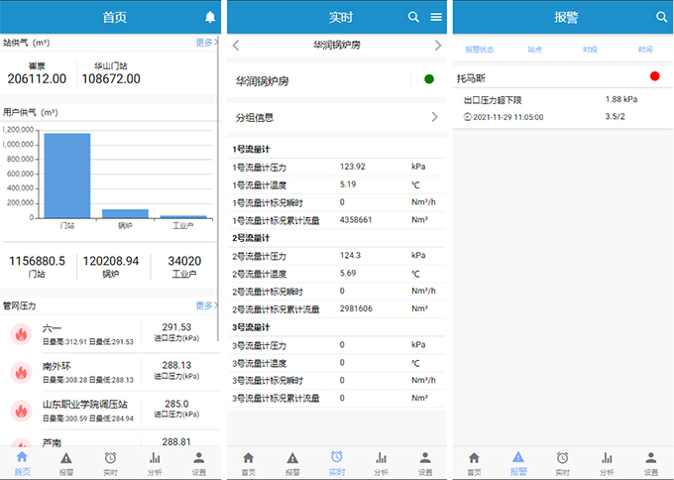Screen dimensions: 674x480
Task: Go to previous station with left chevron
Action: pos(236,46)
